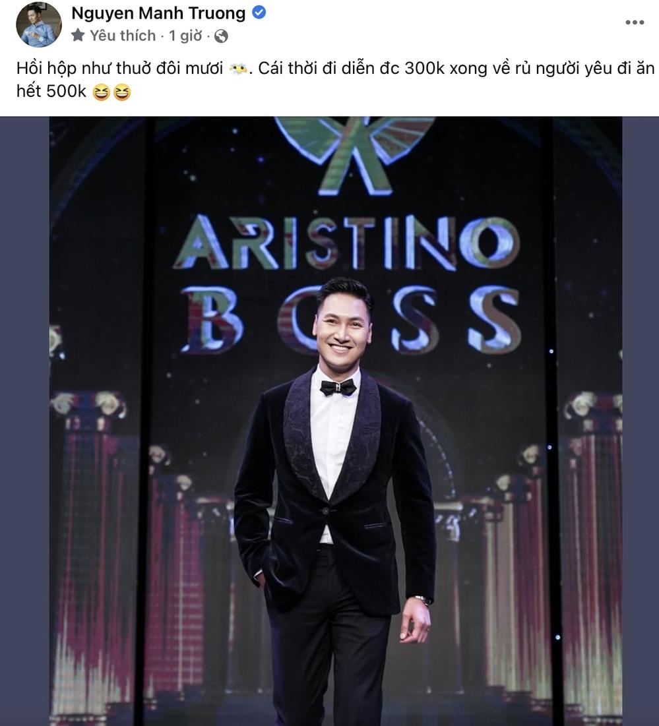Click the globe public privacy icon
659x726 pixels.
tap(221, 36)
